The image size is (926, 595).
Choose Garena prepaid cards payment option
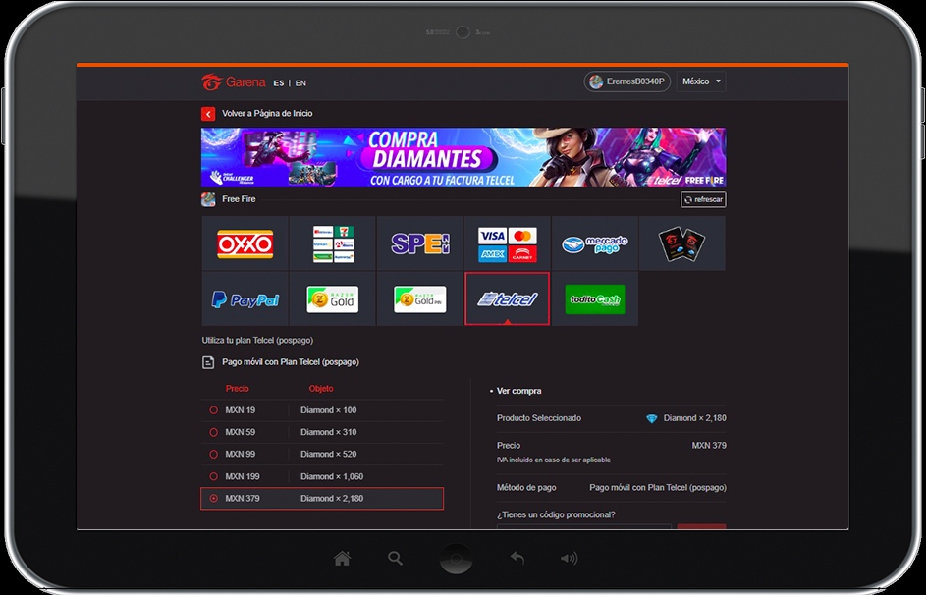coord(682,243)
